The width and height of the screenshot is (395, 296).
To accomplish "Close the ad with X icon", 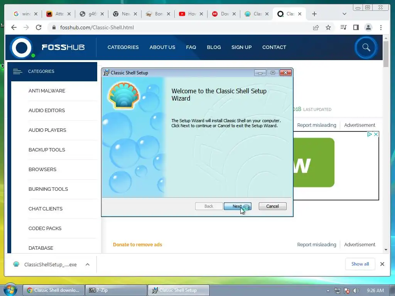I will pyautogui.click(x=376, y=135).
